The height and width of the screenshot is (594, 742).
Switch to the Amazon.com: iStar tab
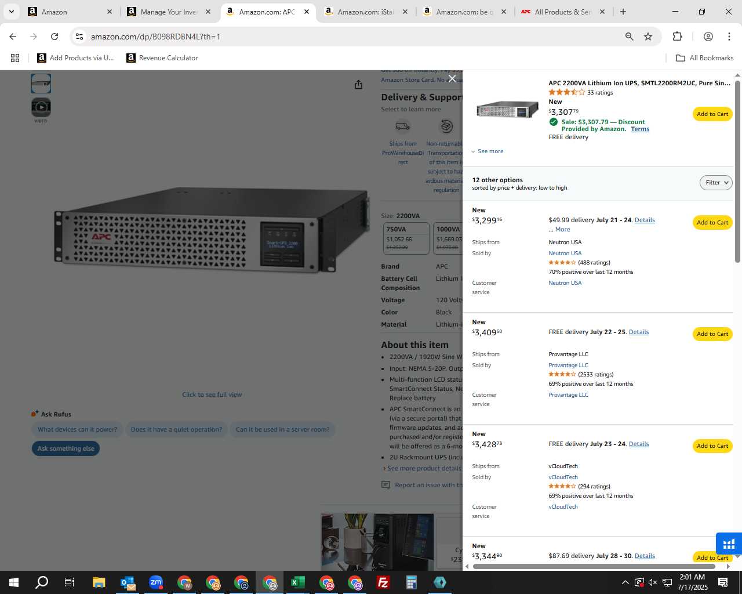point(366,12)
